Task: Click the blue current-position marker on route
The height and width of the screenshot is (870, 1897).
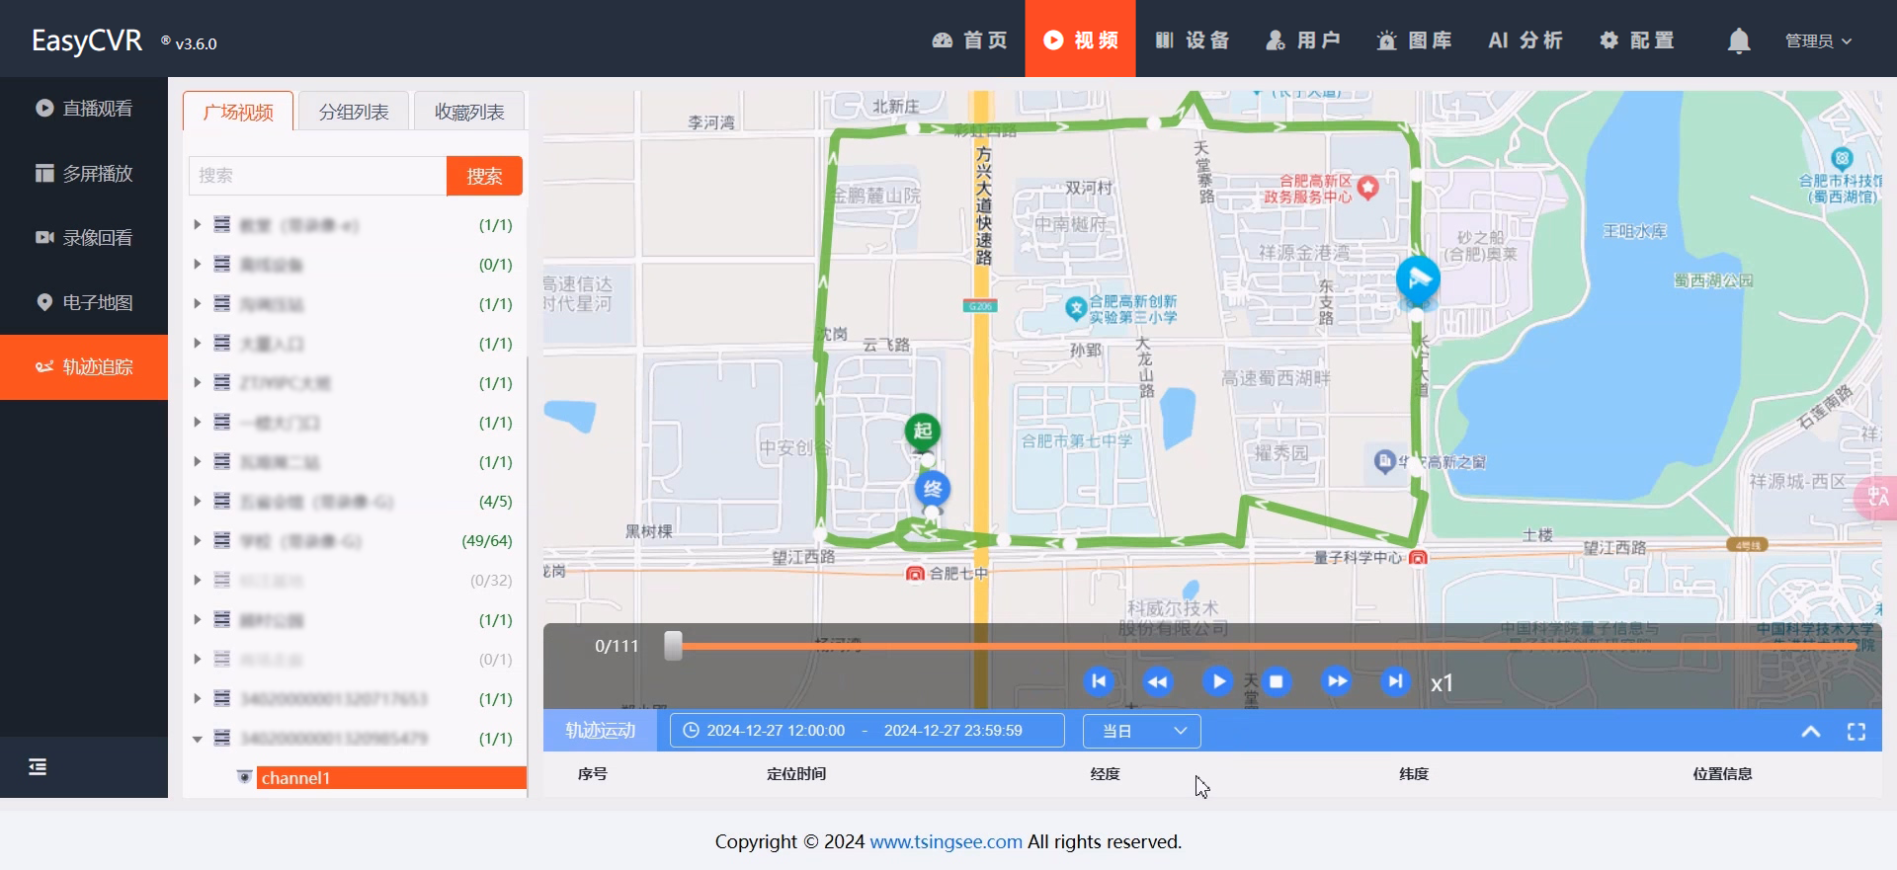Action: click(x=1418, y=279)
